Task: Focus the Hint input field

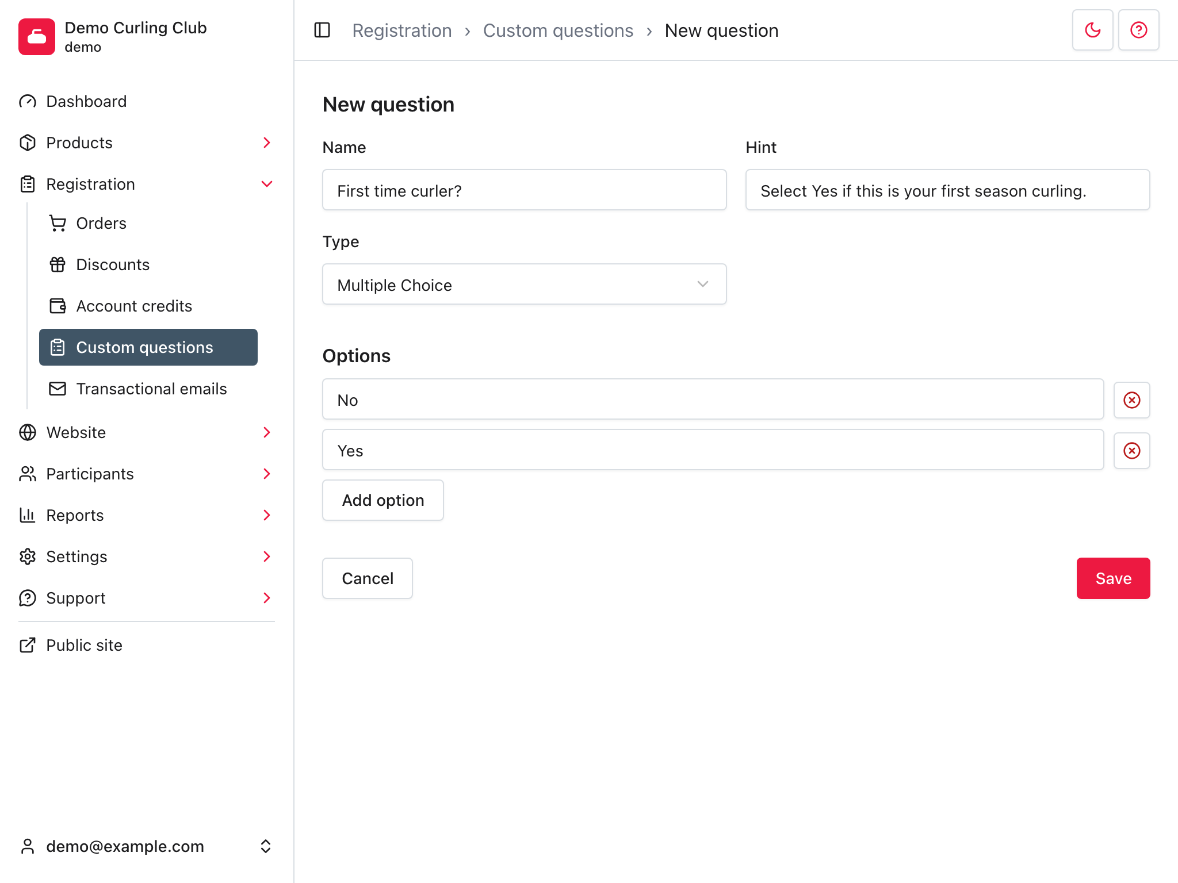Action: pos(948,190)
